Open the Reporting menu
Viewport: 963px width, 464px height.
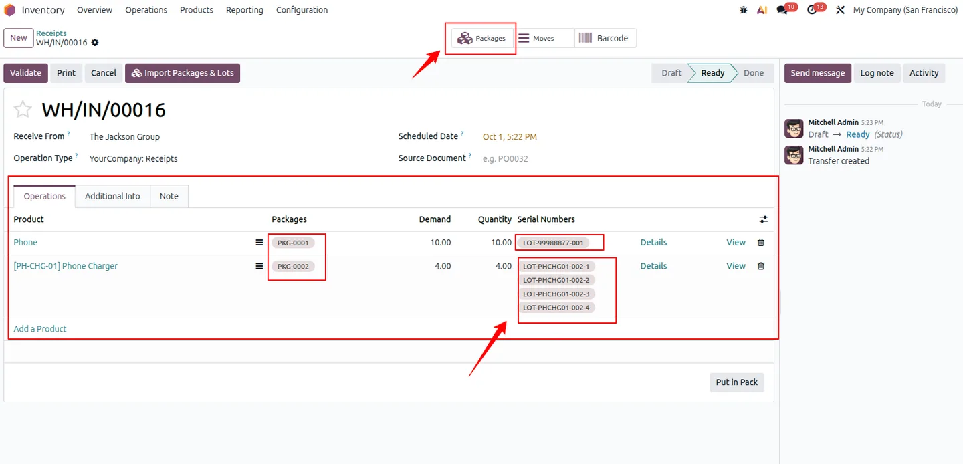click(x=245, y=10)
